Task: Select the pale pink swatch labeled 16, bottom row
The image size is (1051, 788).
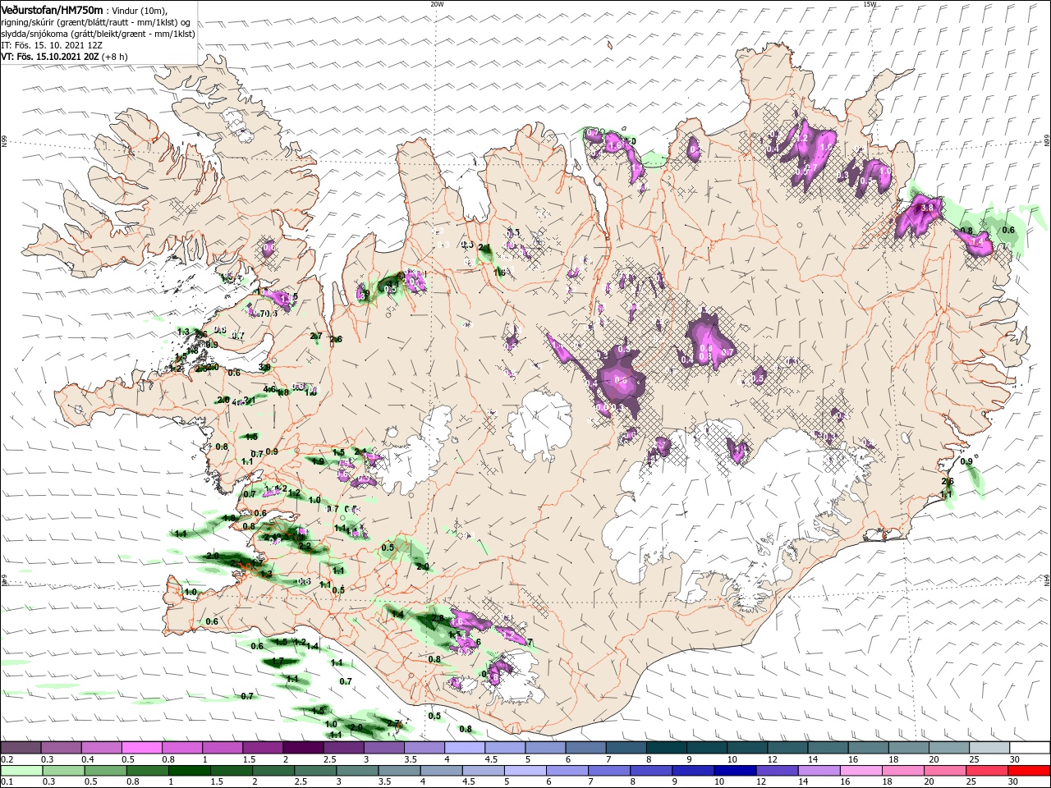Action: coord(860,772)
